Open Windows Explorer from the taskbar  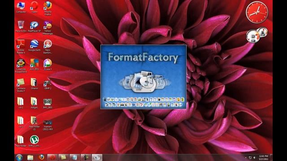pyautogui.click(x=30, y=157)
